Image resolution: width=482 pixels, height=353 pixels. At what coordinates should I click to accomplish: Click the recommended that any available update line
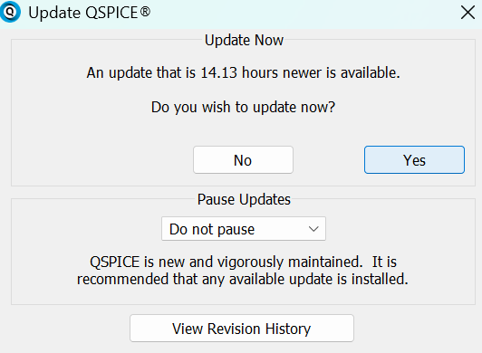pos(243,280)
